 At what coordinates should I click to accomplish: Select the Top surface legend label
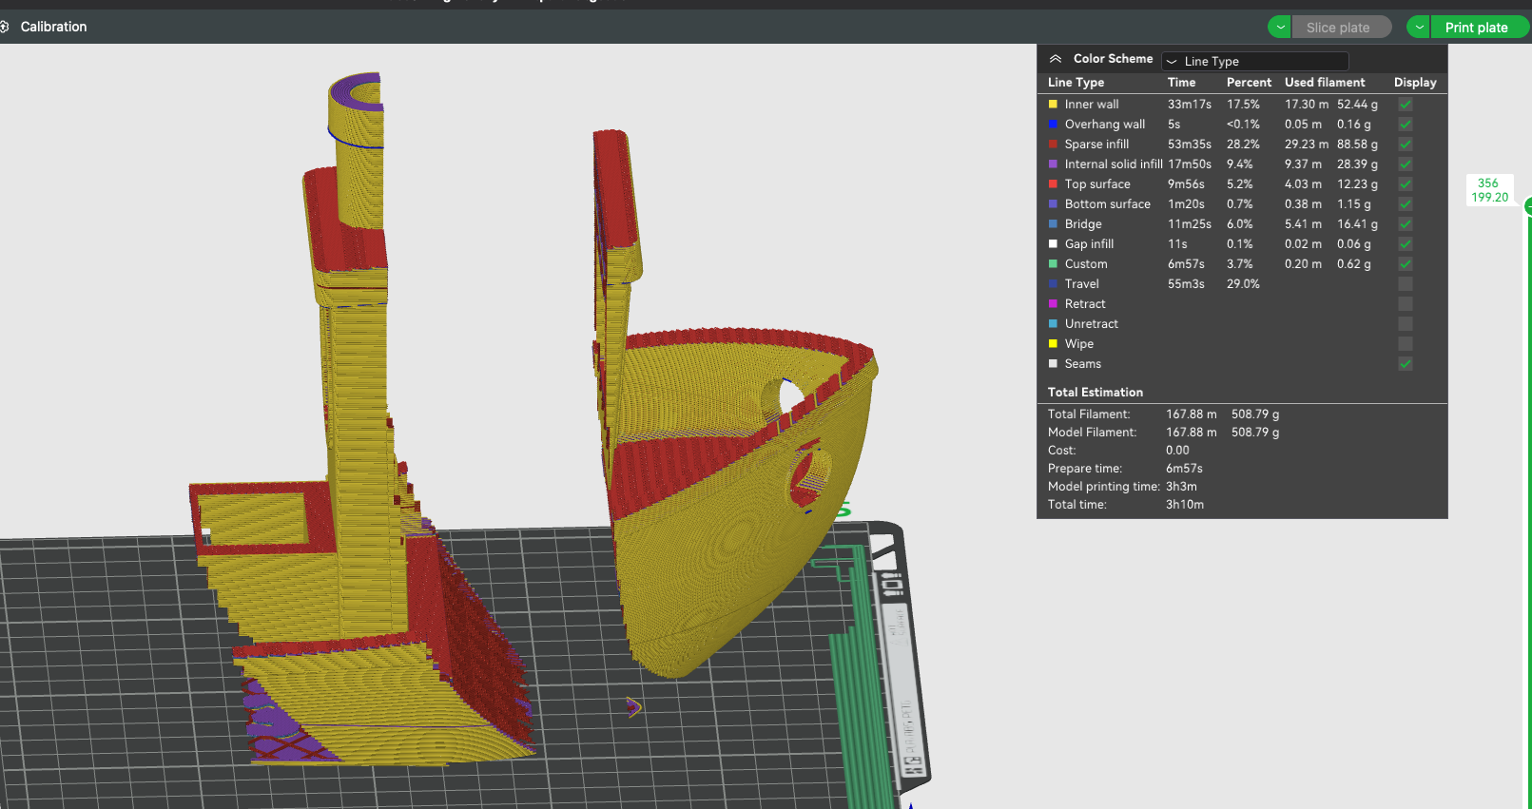pos(1097,184)
